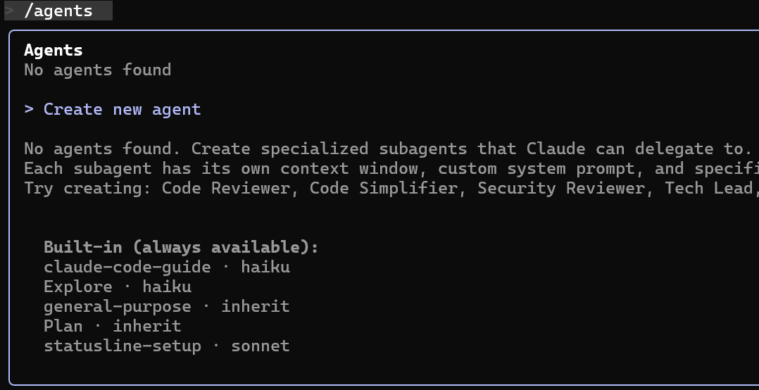The width and height of the screenshot is (759, 390).
Task: Click the /agents command input
Action: pyautogui.click(x=58, y=11)
